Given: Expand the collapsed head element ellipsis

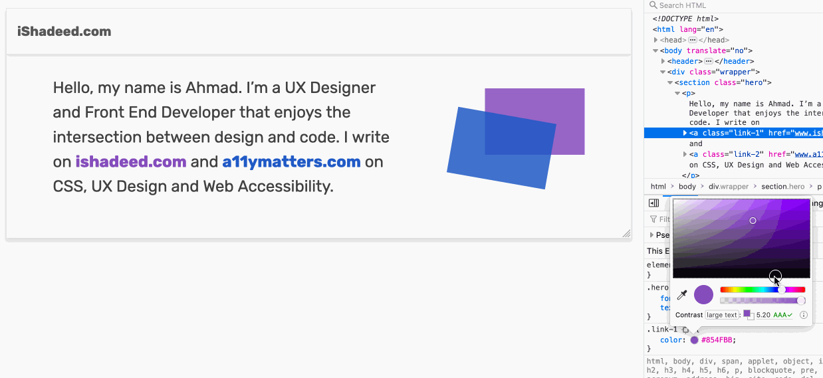Looking at the screenshot, I should coord(692,40).
